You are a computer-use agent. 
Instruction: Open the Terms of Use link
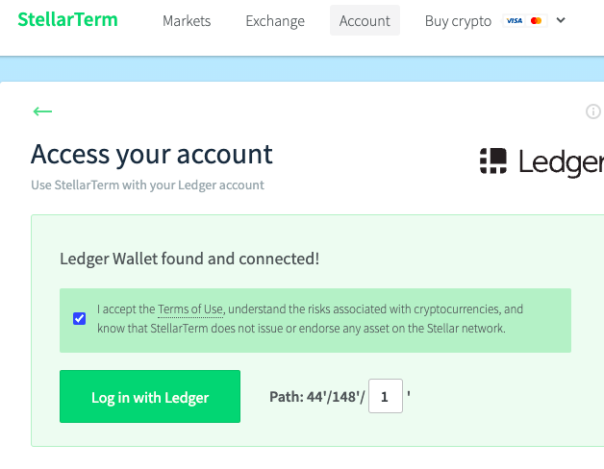click(x=190, y=309)
